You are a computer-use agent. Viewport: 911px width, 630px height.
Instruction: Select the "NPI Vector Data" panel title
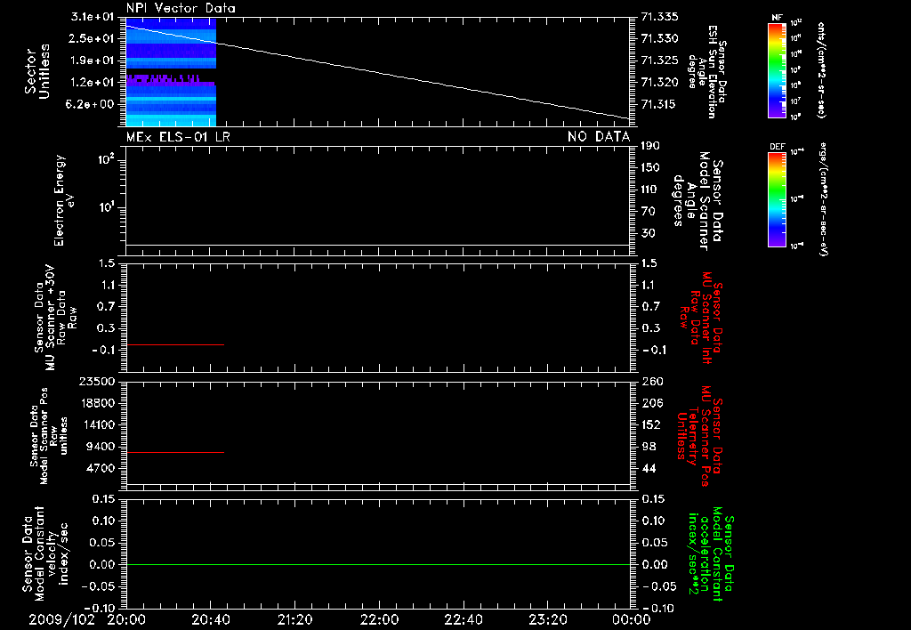pos(181,8)
